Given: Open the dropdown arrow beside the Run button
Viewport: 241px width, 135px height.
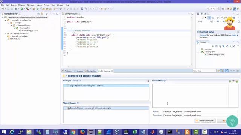Looking at the screenshot, I should point(24,9).
